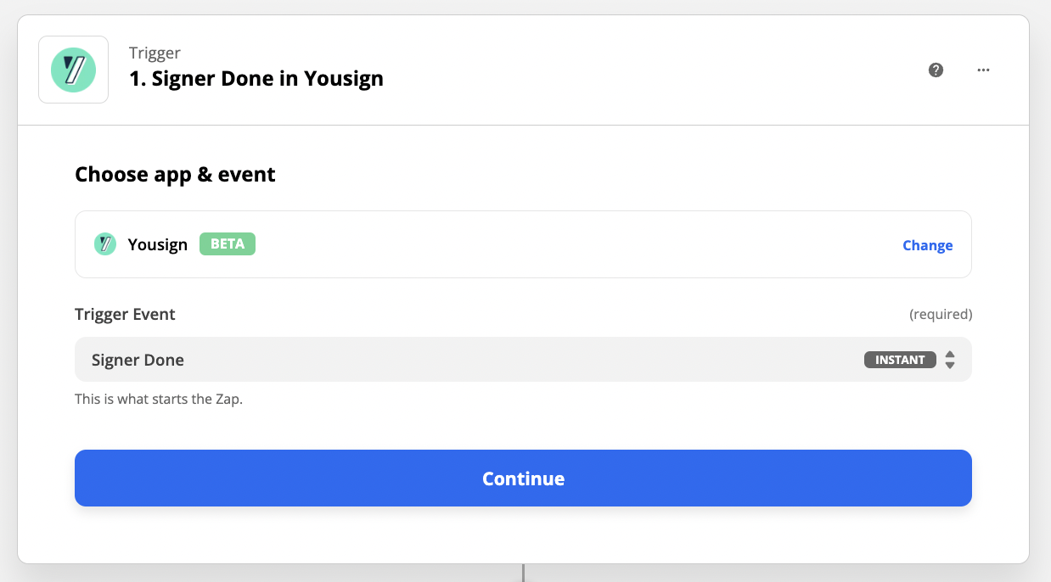This screenshot has width=1051, height=582.
Task: Click the Change link for the app
Action: (x=927, y=245)
